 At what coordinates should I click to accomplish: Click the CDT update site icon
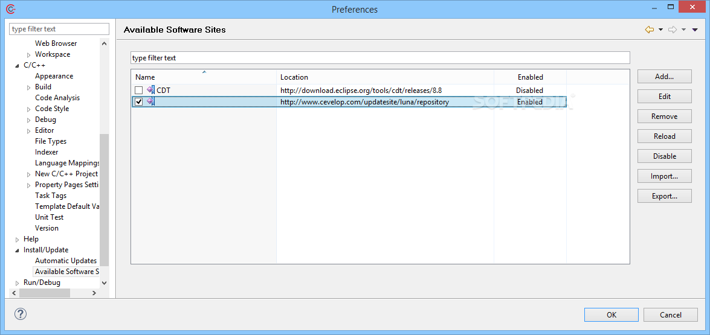[x=151, y=90]
